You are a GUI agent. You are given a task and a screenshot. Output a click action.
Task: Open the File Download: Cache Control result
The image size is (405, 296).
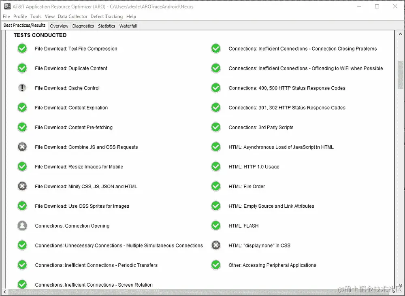[67, 88]
